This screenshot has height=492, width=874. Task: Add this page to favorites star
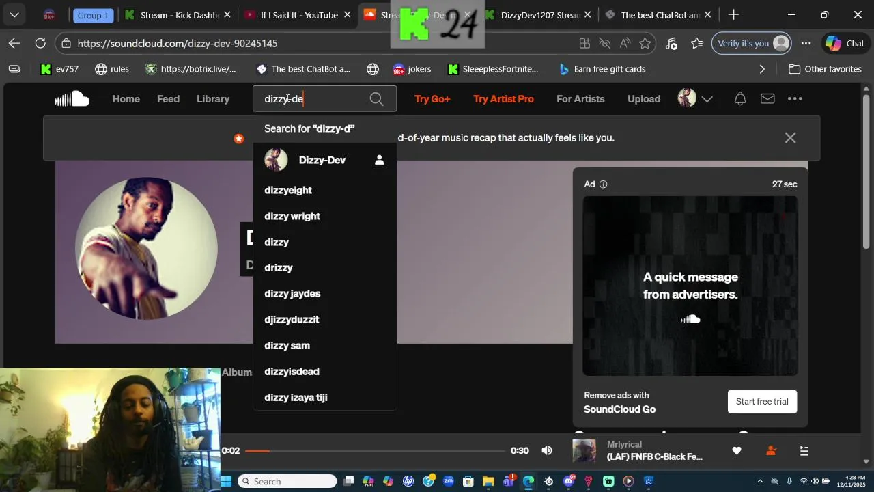pyautogui.click(x=645, y=43)
